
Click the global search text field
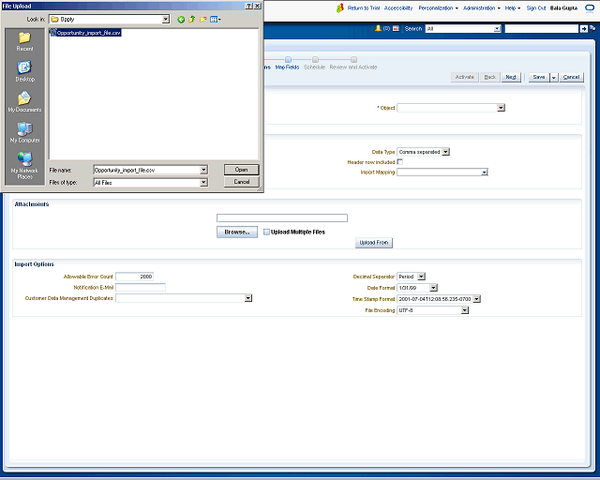pyautogui.click(x=542, y=29)
